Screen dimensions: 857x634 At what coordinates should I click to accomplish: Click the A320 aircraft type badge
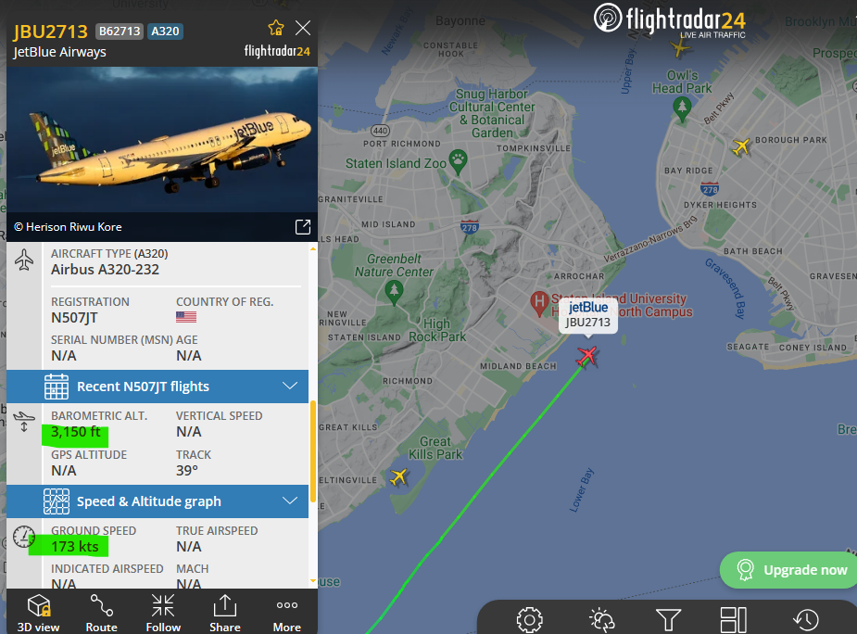click(x=165, y=32)
